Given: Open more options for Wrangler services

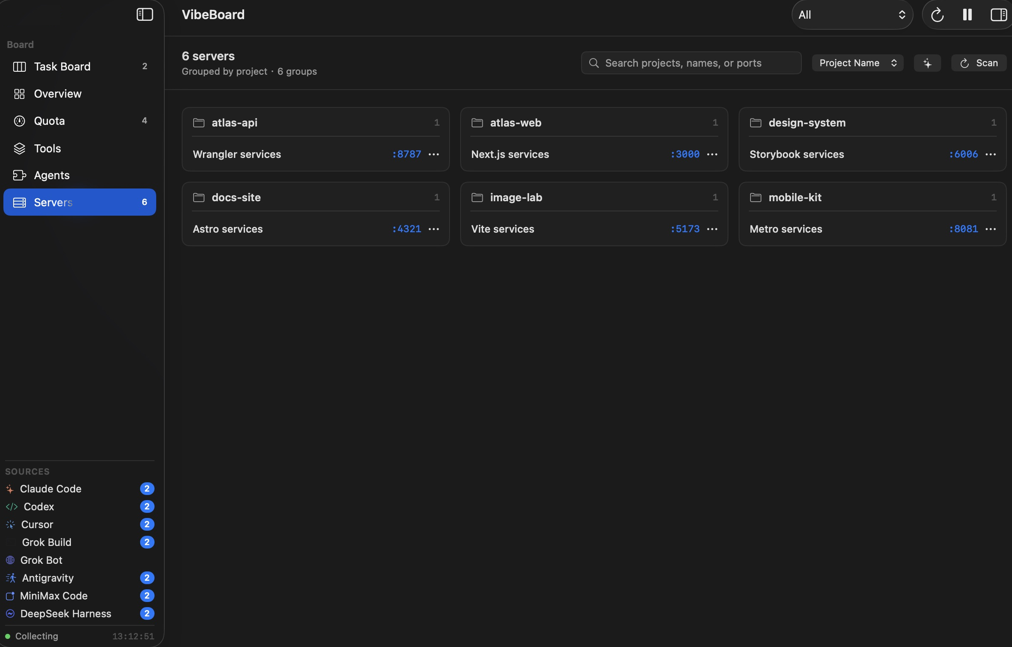Looking at the screenshot, I should coord(434,154).
